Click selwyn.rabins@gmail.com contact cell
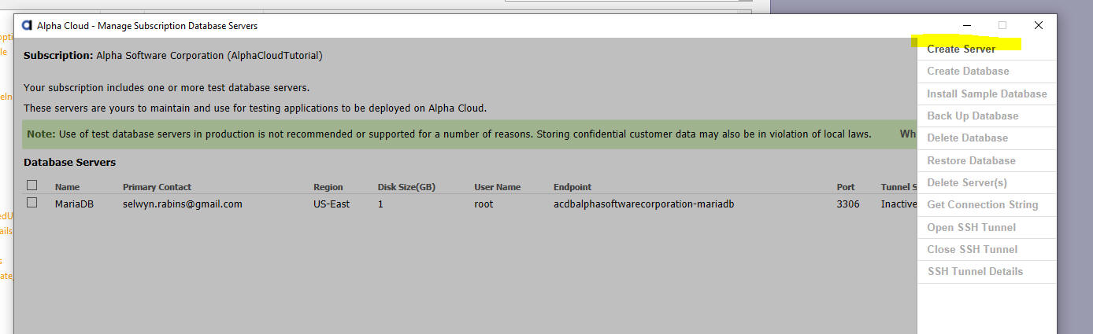The height and width of the screenshot is (334, 1093). click(x=182, y=204)
